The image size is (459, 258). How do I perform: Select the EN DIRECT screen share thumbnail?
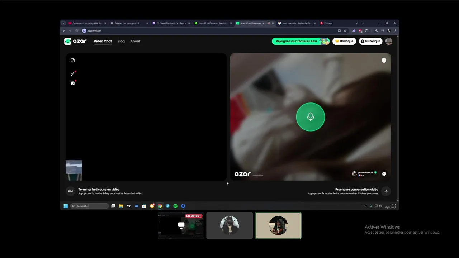(x=181, y=225)
